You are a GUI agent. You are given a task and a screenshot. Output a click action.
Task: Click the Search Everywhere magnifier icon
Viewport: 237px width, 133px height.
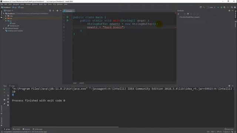[x=232, y=7]
